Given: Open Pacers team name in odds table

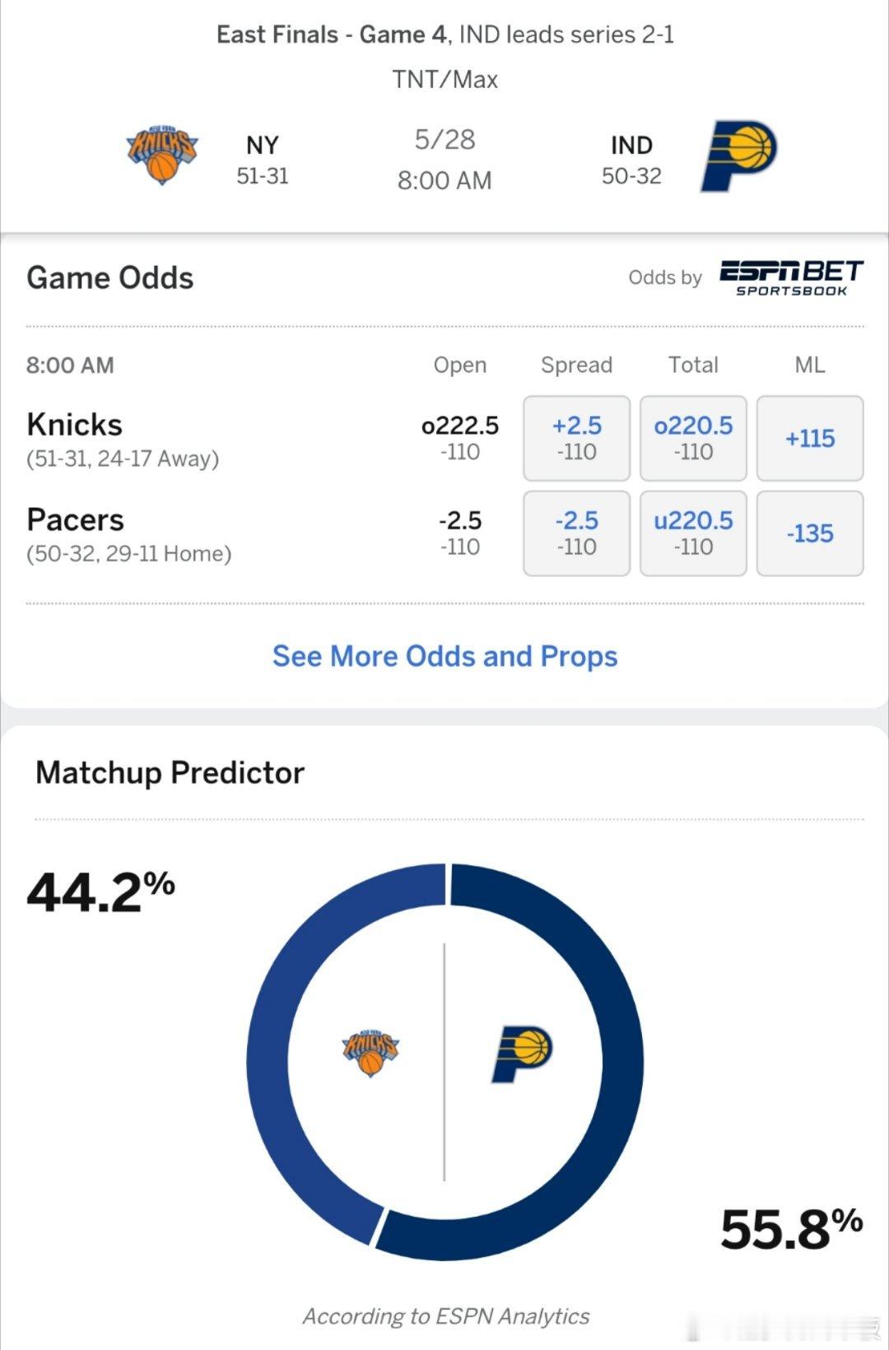Looking at the screenshot, I should point(76,520).
